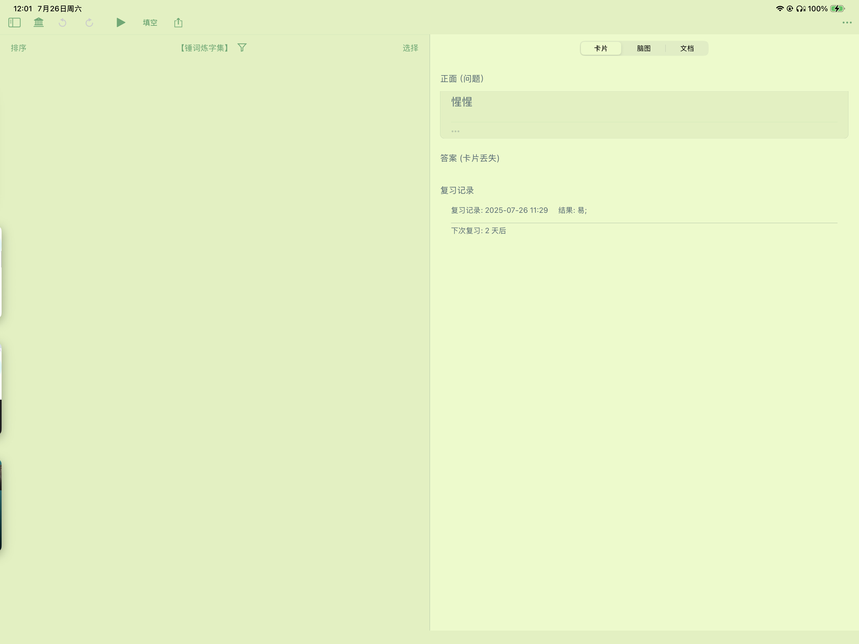Tap the share export icon
This screenshot has height=644, width=859.
coord(178,23)
